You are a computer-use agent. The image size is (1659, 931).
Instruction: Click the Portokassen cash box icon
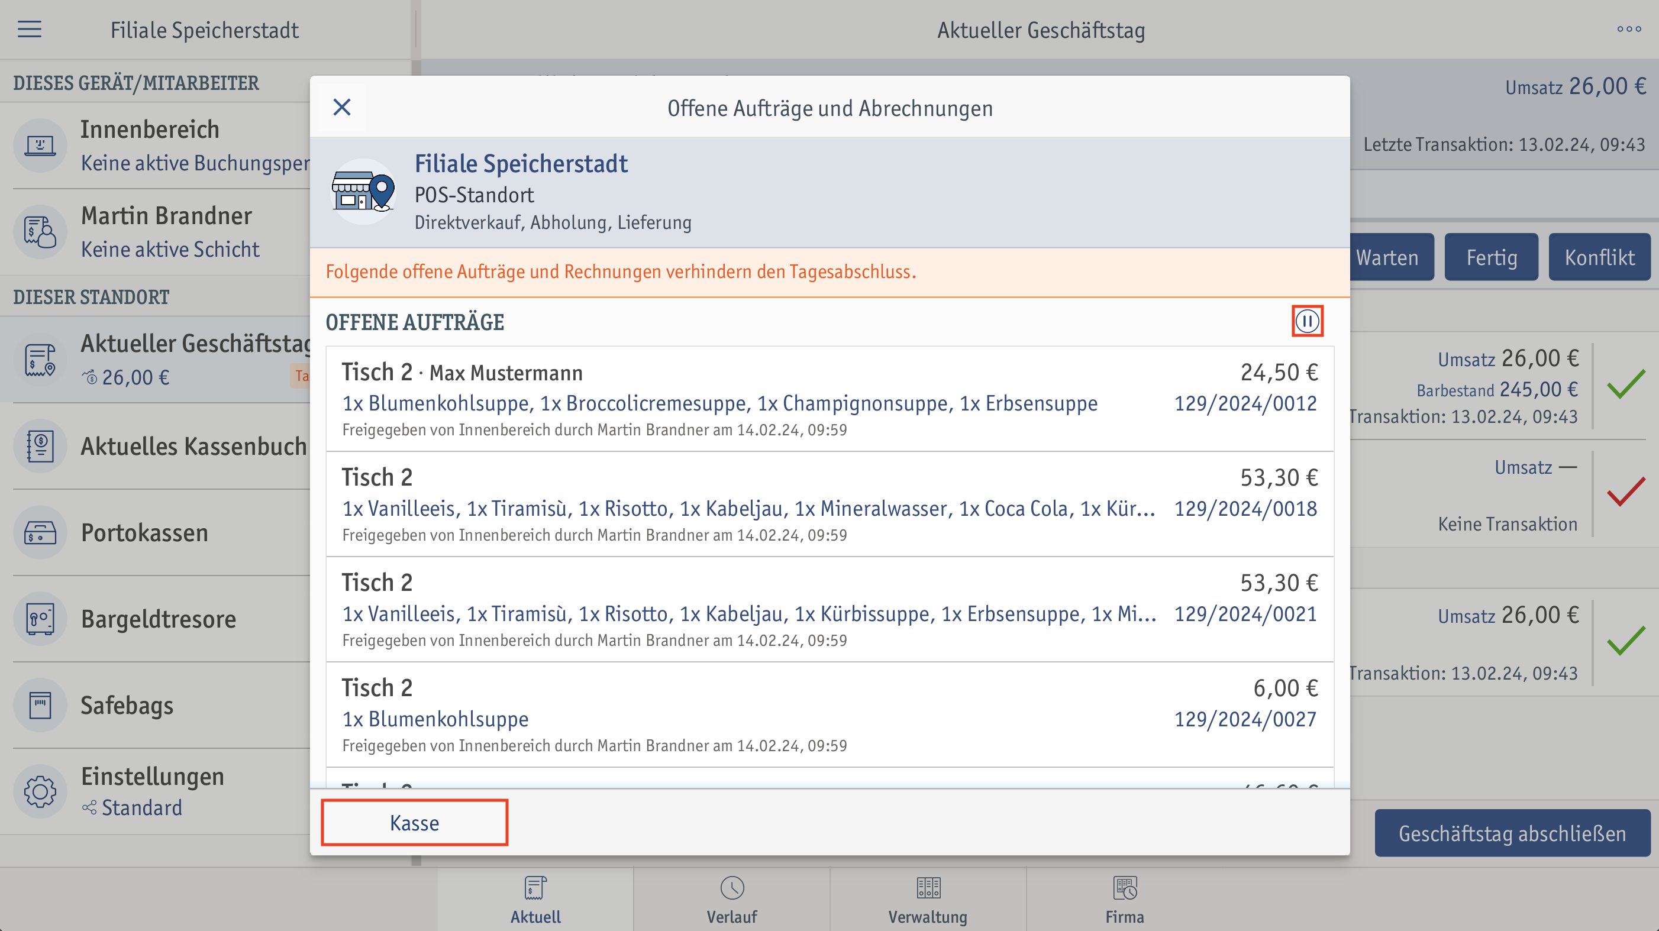click(x=41, y=532)
